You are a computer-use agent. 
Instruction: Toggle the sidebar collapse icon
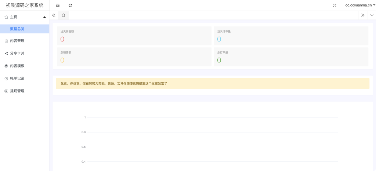pyautogui.click(x=58, y=5)
